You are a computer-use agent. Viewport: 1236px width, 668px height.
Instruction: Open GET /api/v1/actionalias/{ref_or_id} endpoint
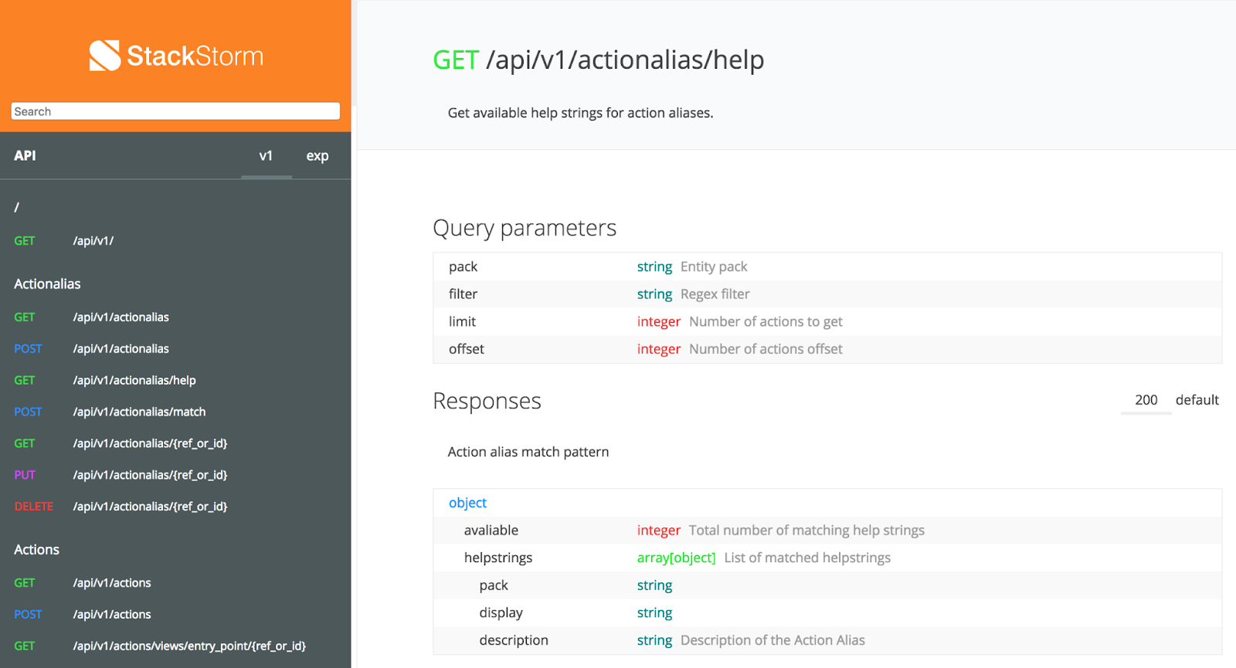click(150, 444)
